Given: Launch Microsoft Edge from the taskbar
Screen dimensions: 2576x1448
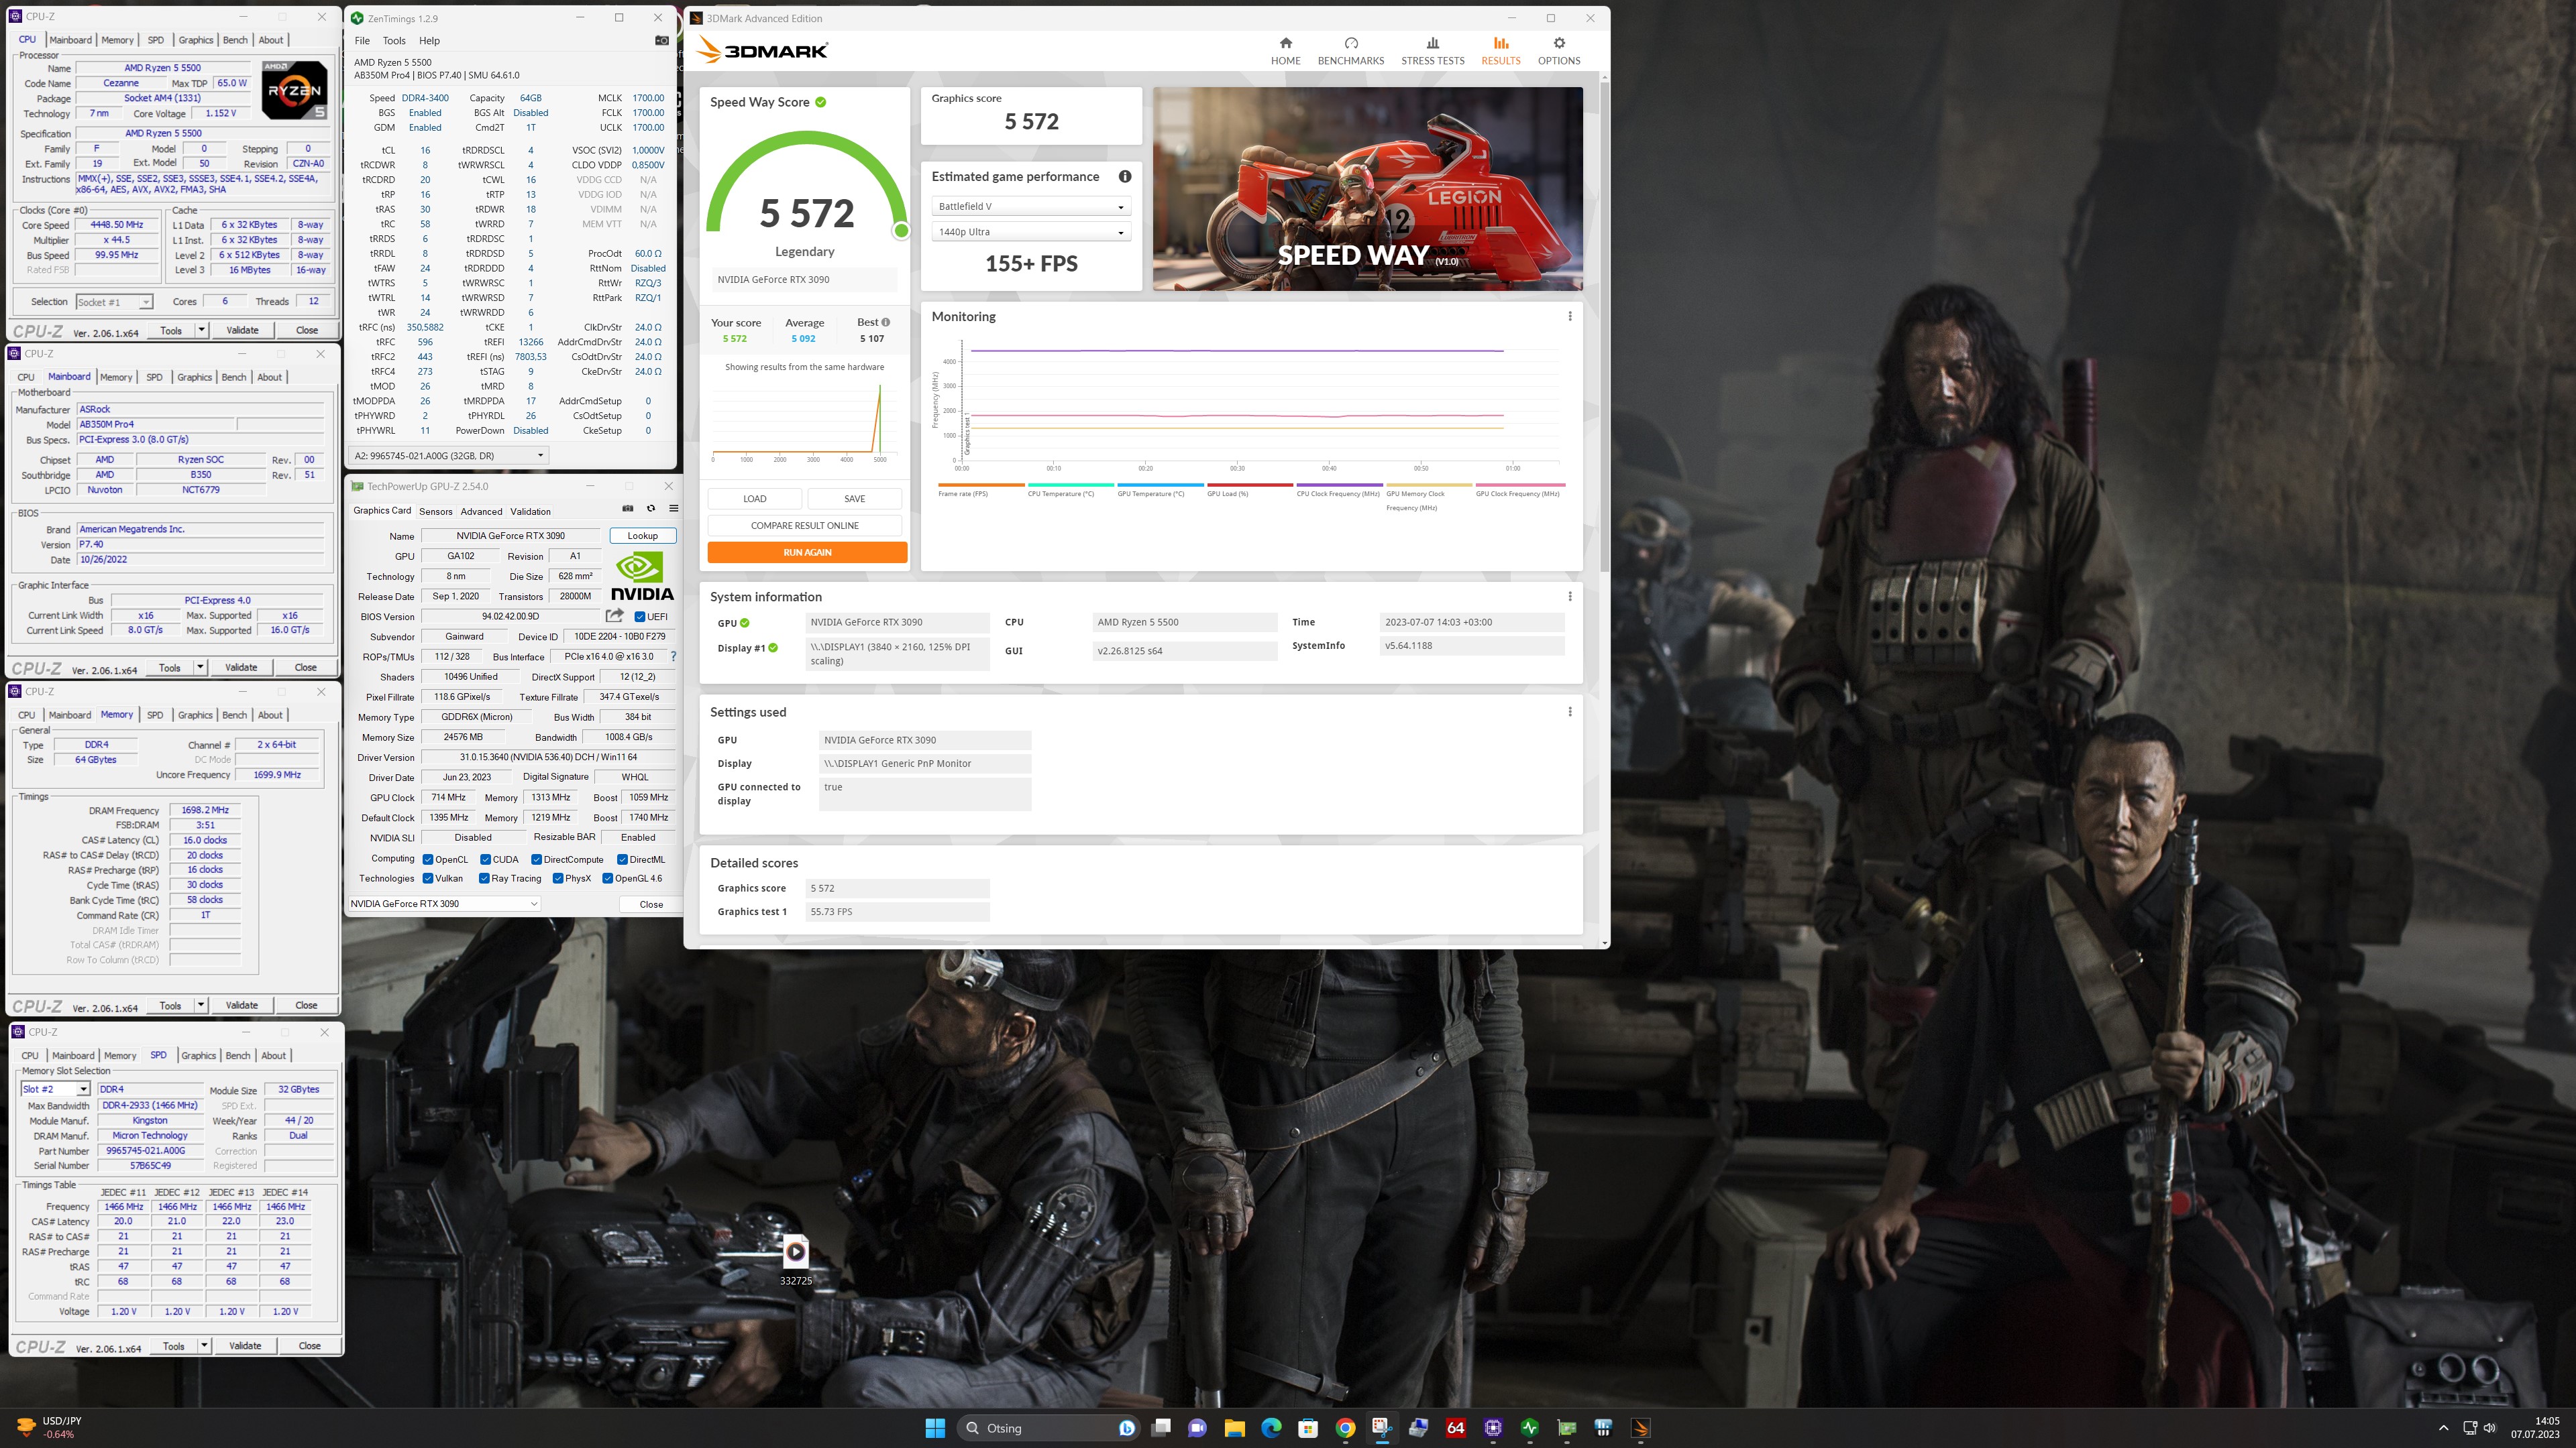Looking at the screenshot, I should point(1271,1428).
